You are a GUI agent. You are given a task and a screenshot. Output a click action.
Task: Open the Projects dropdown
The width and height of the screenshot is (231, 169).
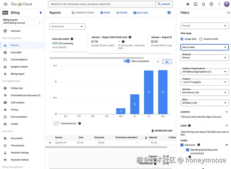pyautogui.click(x=204, y=82)
